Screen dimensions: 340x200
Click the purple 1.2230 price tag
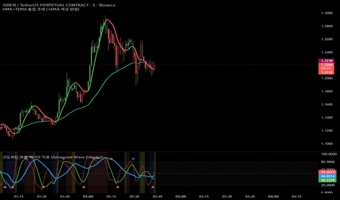pyautogui.click(x=327, y=61)
